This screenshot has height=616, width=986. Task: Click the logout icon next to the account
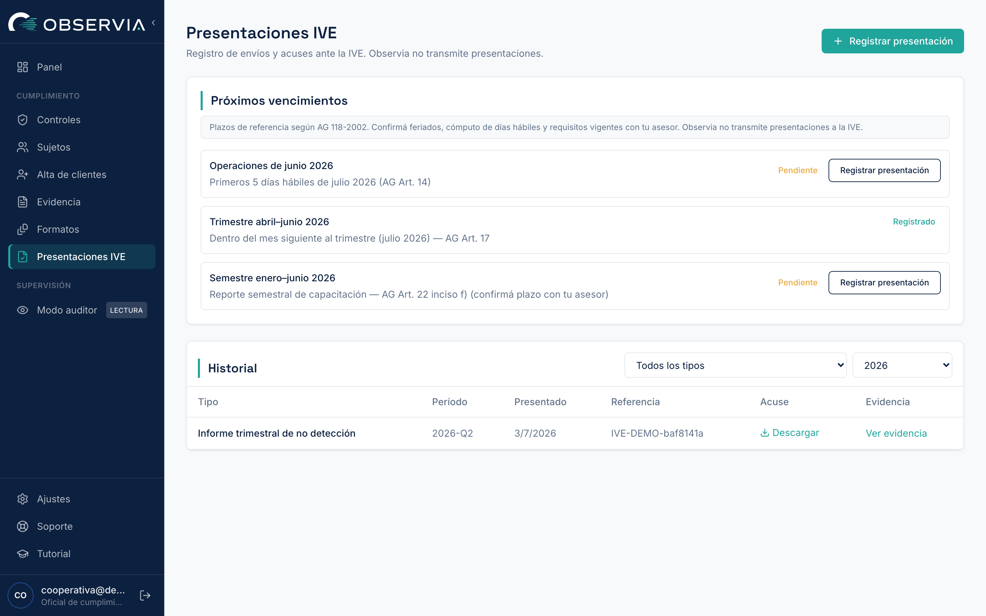pyautogui.click(x=145, y=595)
